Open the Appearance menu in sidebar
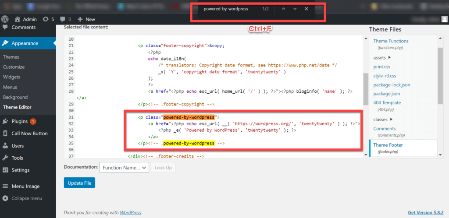Viewport: 449px width, 218px height. [x=28, y=43]
